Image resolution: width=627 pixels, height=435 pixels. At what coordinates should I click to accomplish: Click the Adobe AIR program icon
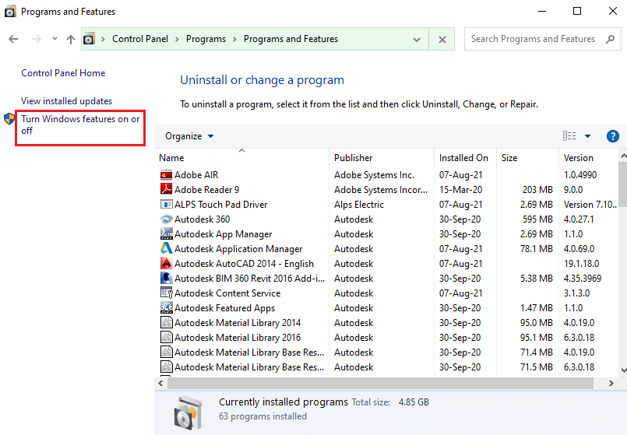tap(167, 175)
